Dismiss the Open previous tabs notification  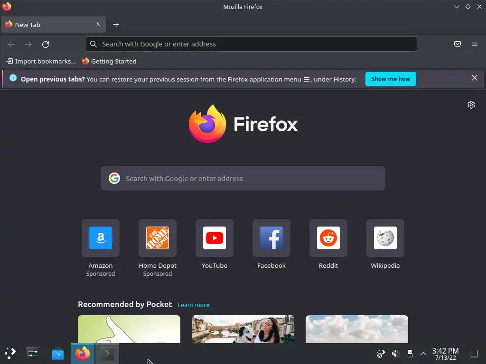(x=475, y=78)
